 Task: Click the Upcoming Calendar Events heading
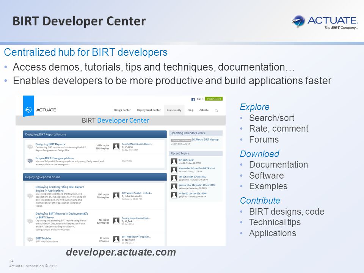(x=188, y=133)
